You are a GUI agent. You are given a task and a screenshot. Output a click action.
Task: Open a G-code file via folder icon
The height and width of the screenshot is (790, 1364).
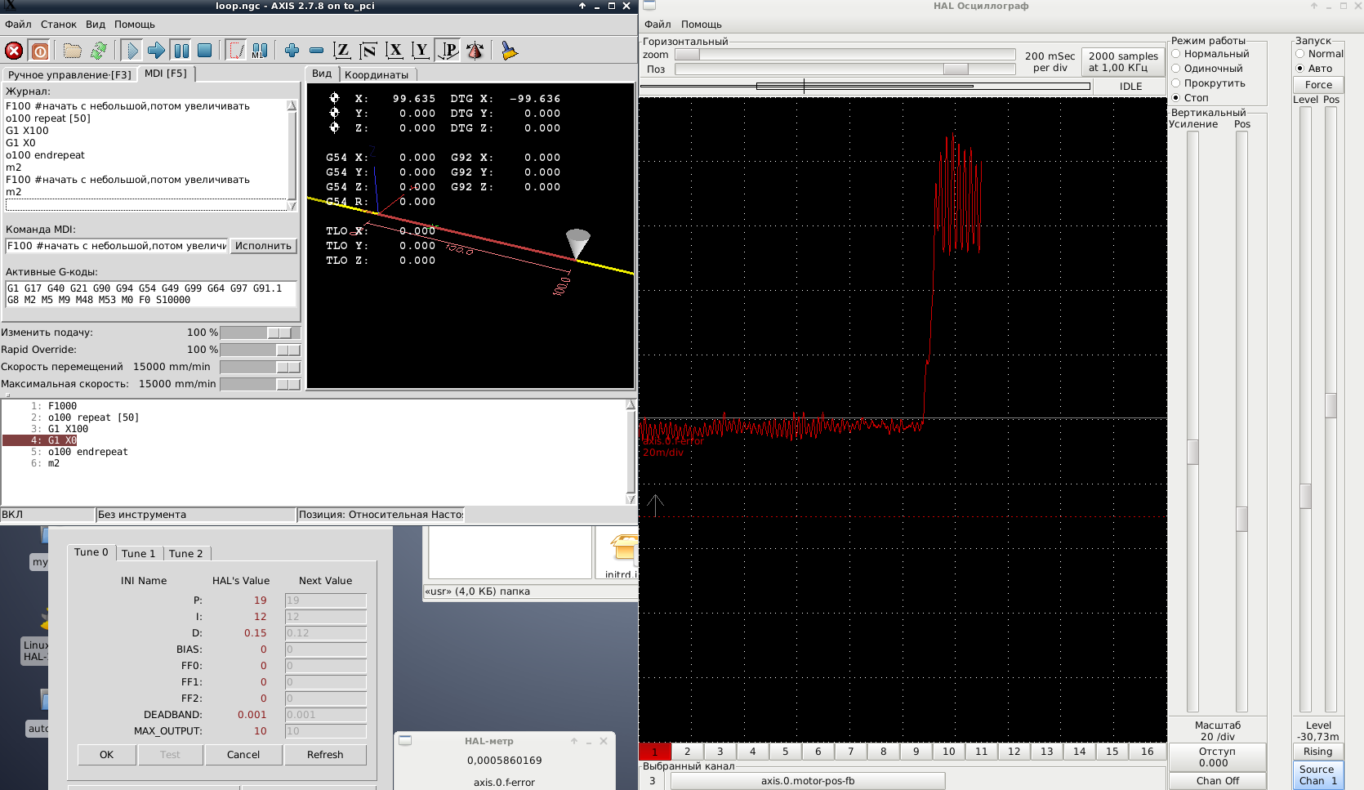[73, 51]
